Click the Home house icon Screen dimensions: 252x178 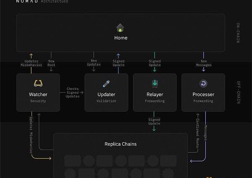coord(121,28)
